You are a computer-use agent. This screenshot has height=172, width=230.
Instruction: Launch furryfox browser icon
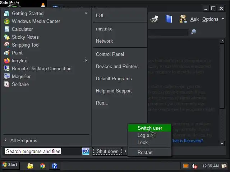[6, 61]
